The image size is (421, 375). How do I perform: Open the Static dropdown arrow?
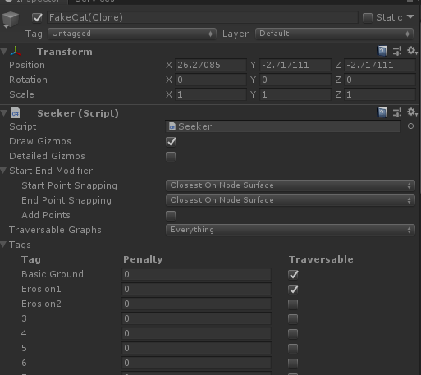coord(410,17)
